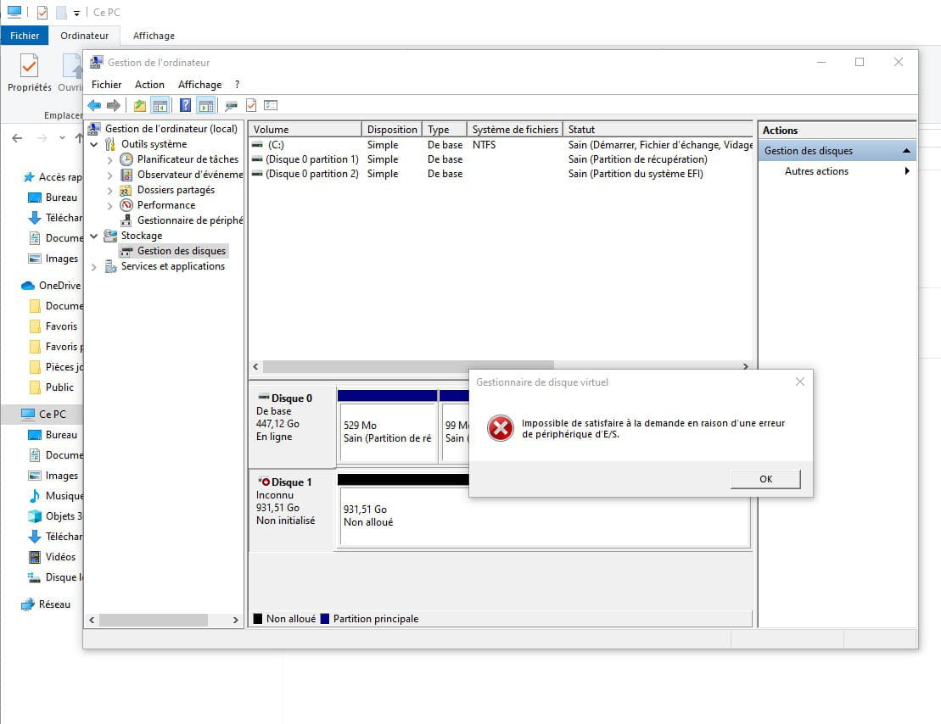Viewport: 941px width, 724px height.
Task: Select the (C:) volume row
Action: coord(501,145)
